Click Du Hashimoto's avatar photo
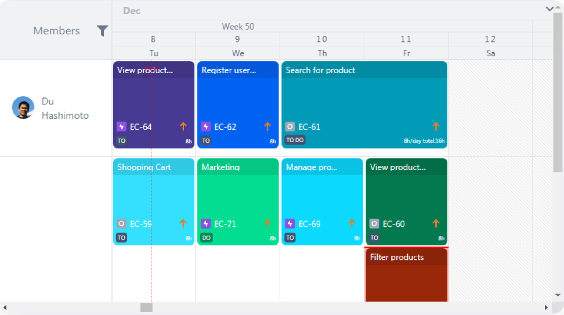Image resolution: width=564 pixels, height=315 pixels. click(23, 107)
